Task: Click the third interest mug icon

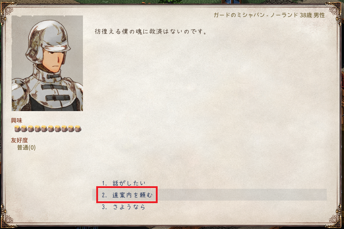Action: pyautogui.click(x=31, y=129)
